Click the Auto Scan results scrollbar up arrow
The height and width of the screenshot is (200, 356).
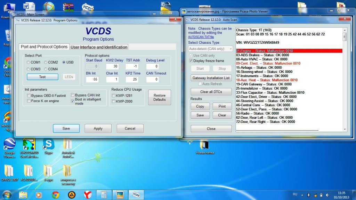pos(345,30)
